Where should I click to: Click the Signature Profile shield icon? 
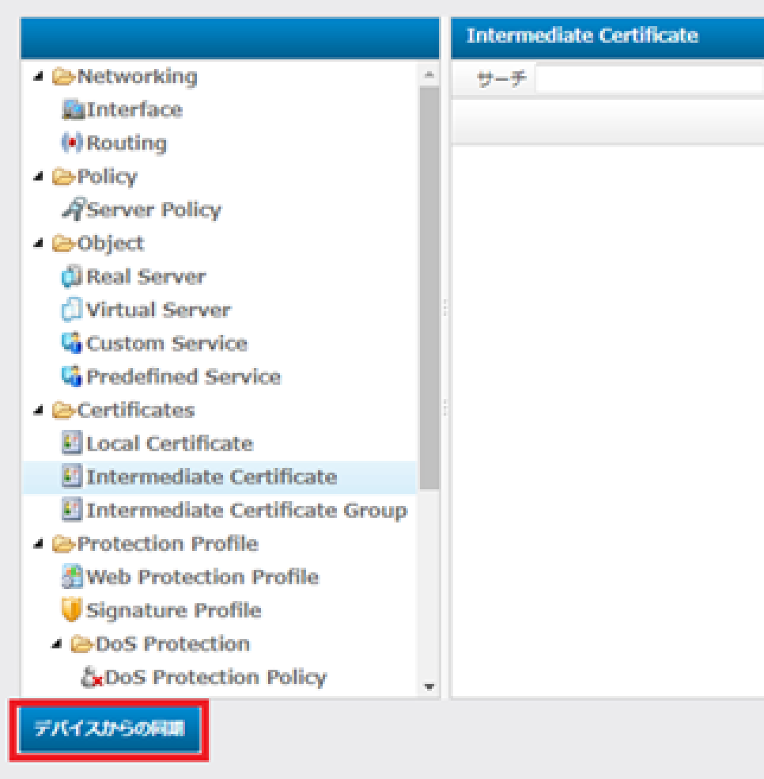point(72,610)
